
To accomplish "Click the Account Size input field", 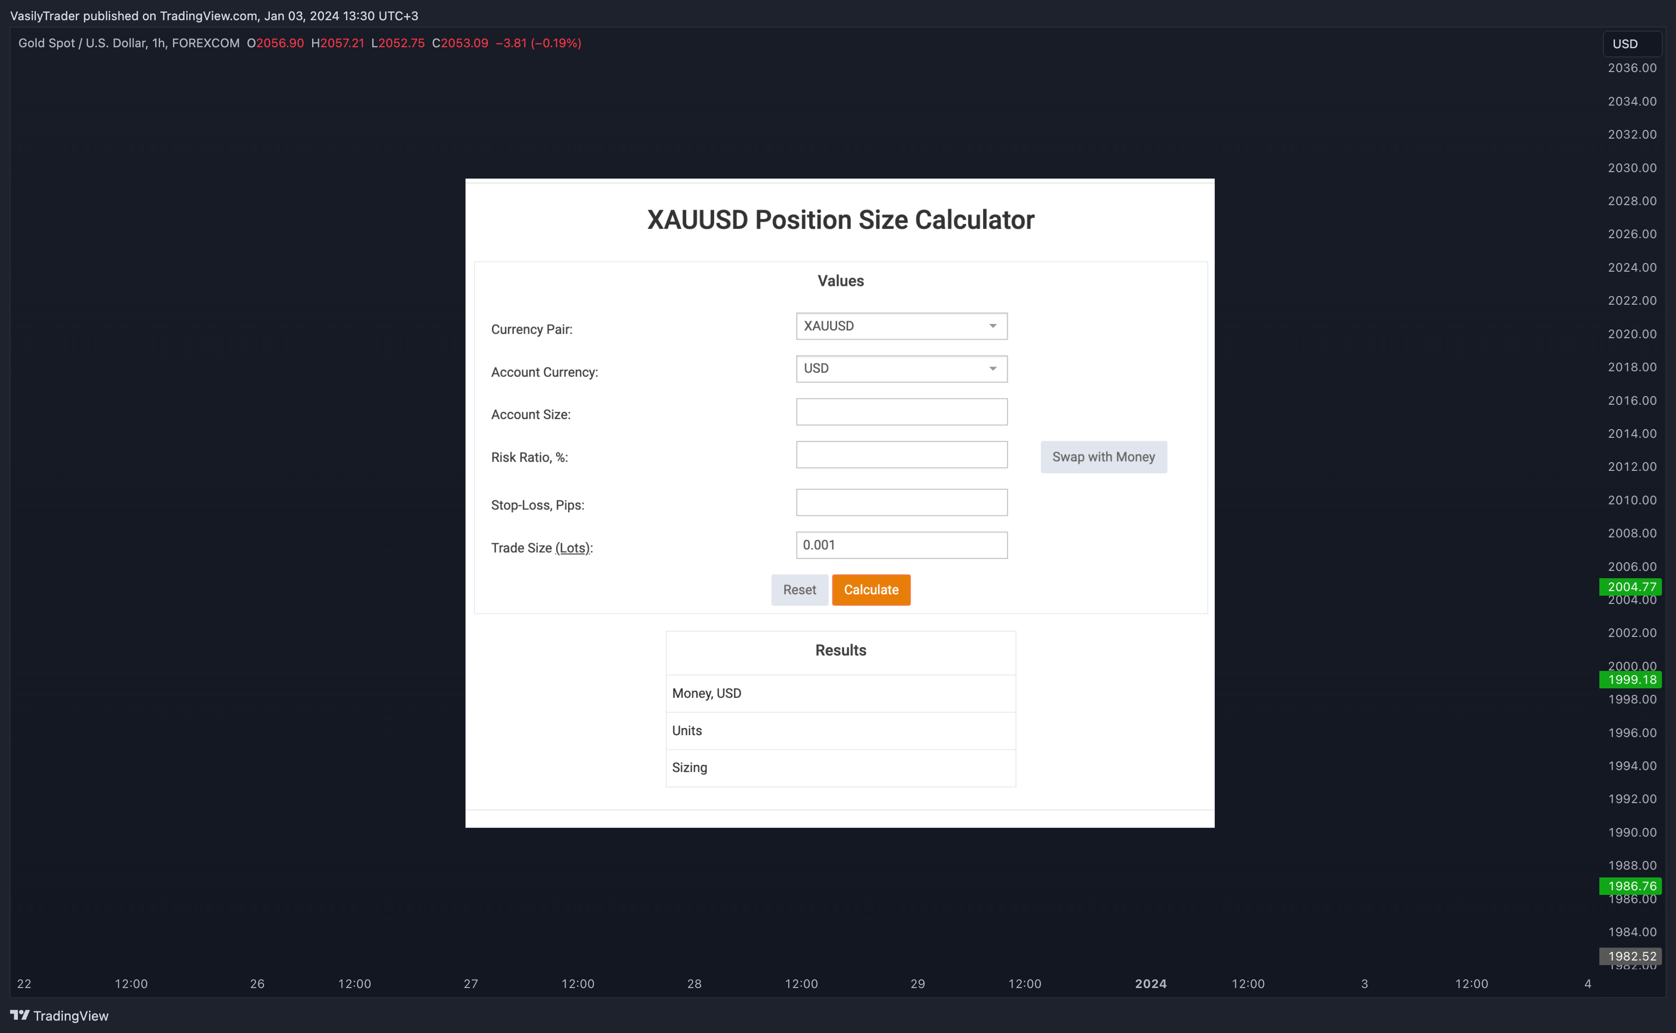I will coord(901,412).
